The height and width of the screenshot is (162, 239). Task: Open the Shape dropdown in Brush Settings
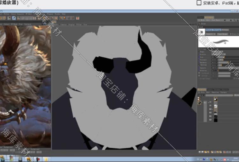point(217,52)
